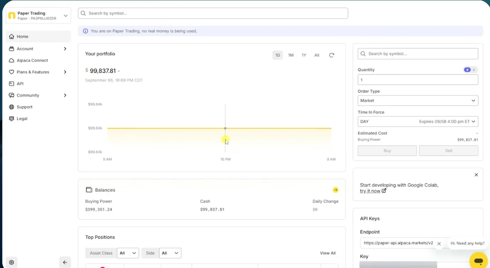
Task: Switch the chart to 1M range
Action: click(291, 55)
